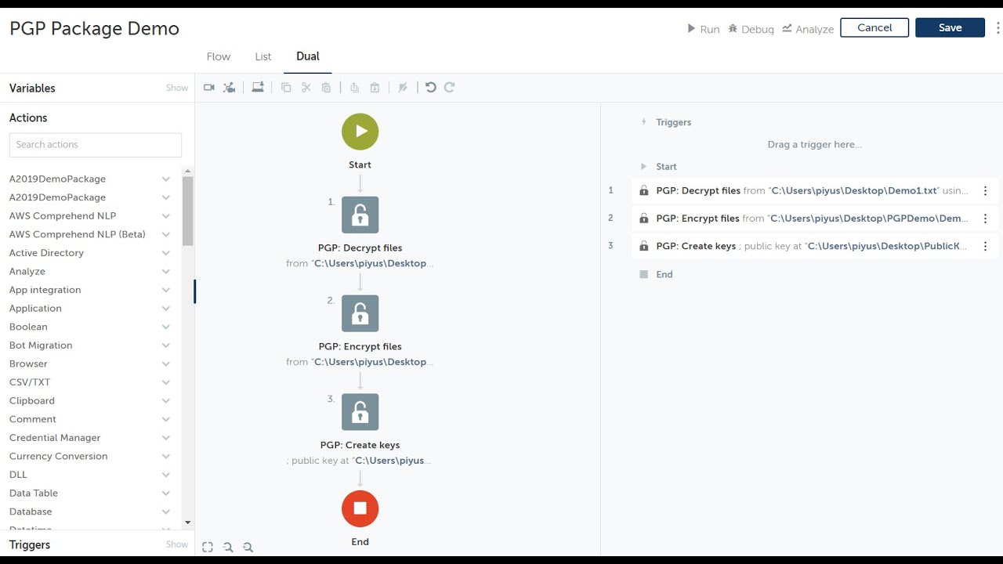Switch to the List view tab

coord(263,56)
